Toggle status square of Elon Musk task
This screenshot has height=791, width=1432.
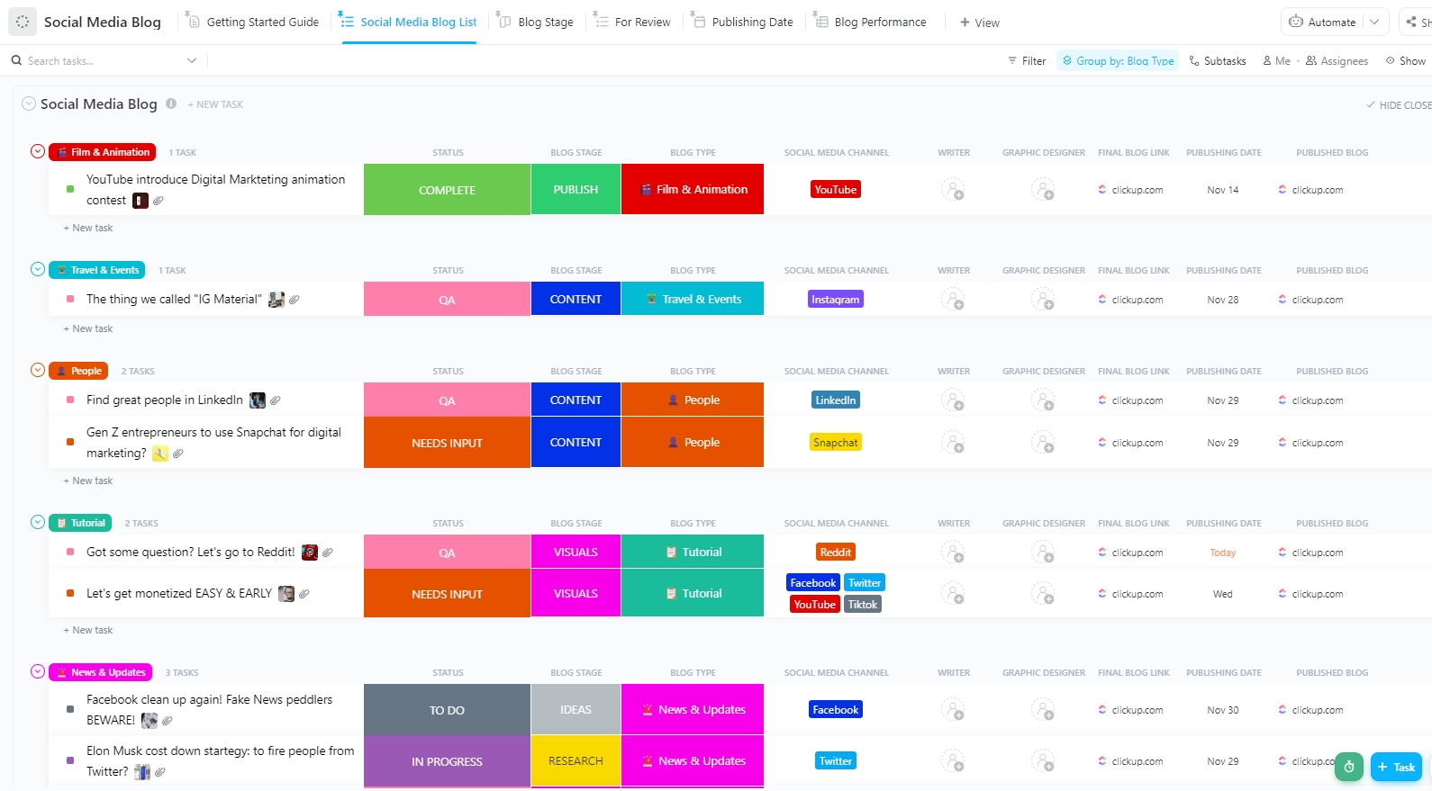70,760
